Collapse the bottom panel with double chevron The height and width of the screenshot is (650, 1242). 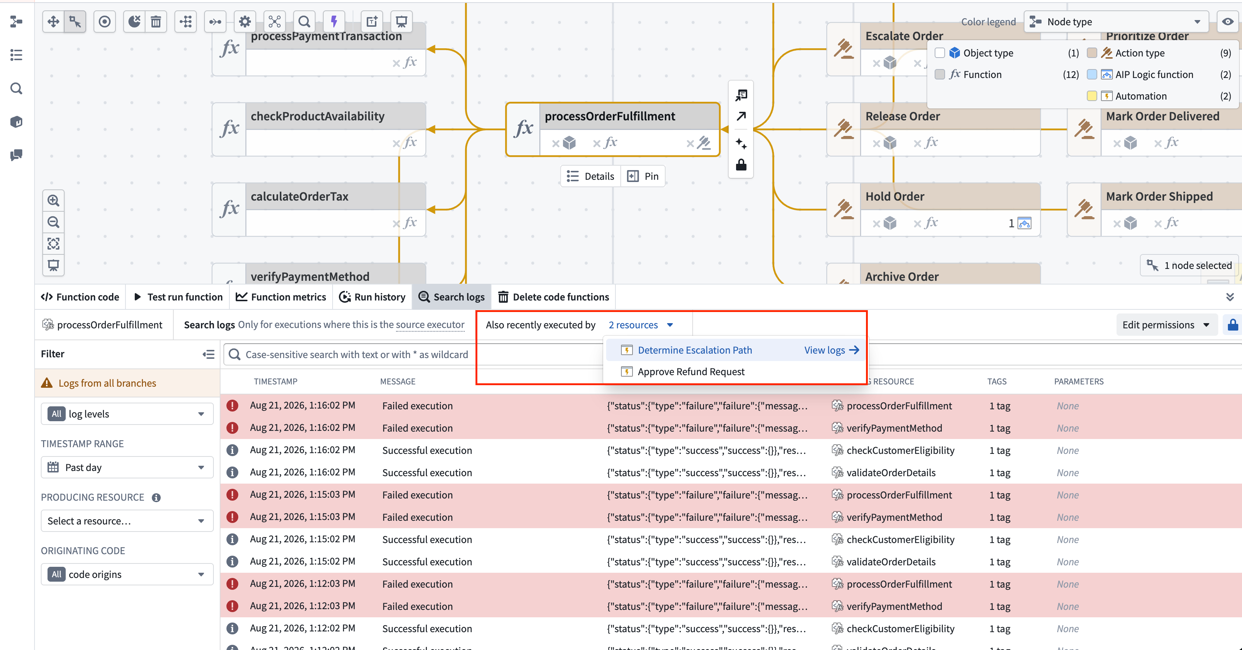pyautogui.click(x=1230, y=297)
